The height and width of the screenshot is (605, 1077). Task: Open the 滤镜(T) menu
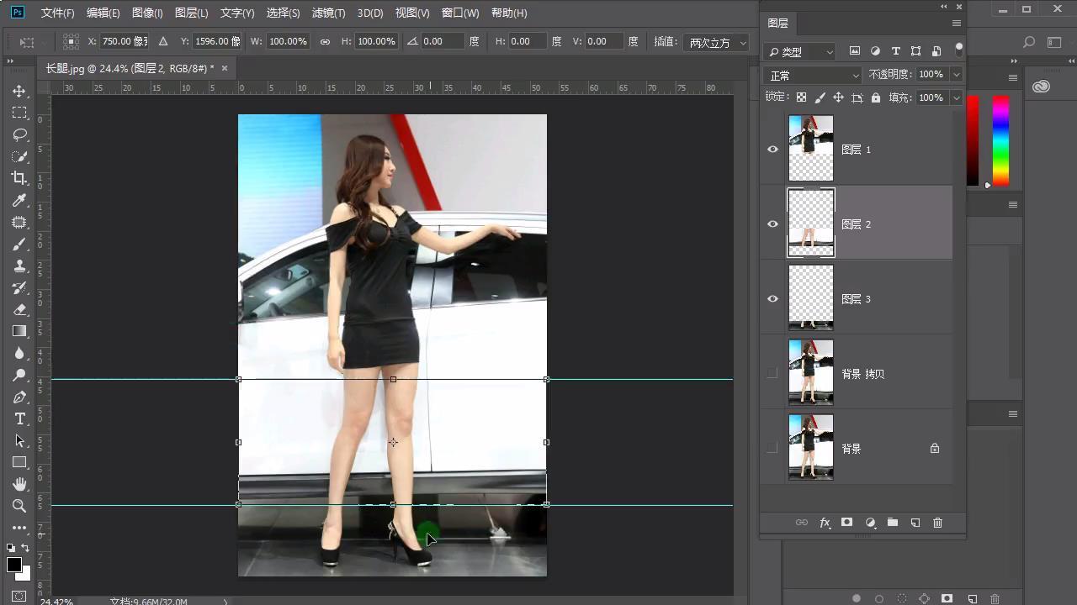point(328,13)
